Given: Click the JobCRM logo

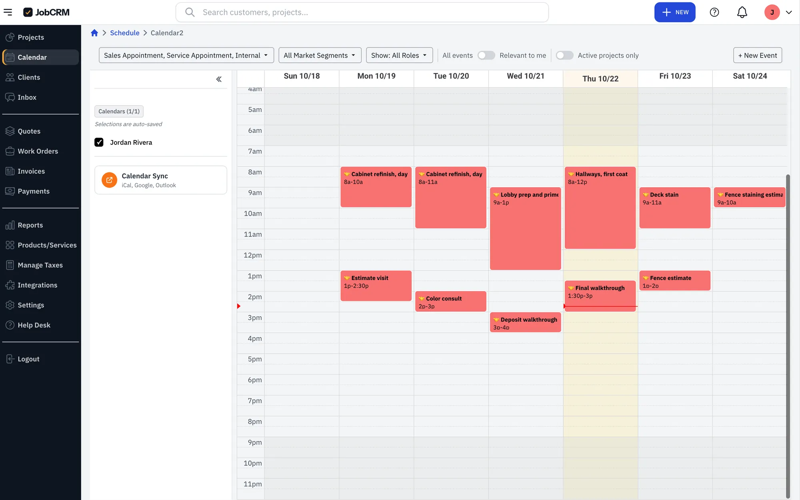Looking at the screenshot, I should 46,12.
